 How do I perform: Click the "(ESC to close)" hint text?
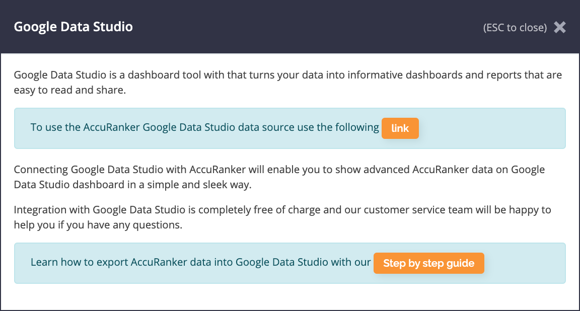coord(515,28)
